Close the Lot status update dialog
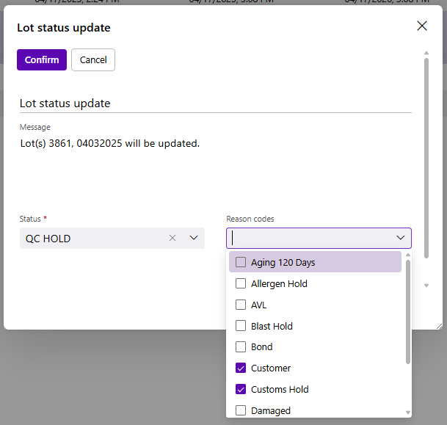Screen dimensions: 447x425 tap(422, 26)
